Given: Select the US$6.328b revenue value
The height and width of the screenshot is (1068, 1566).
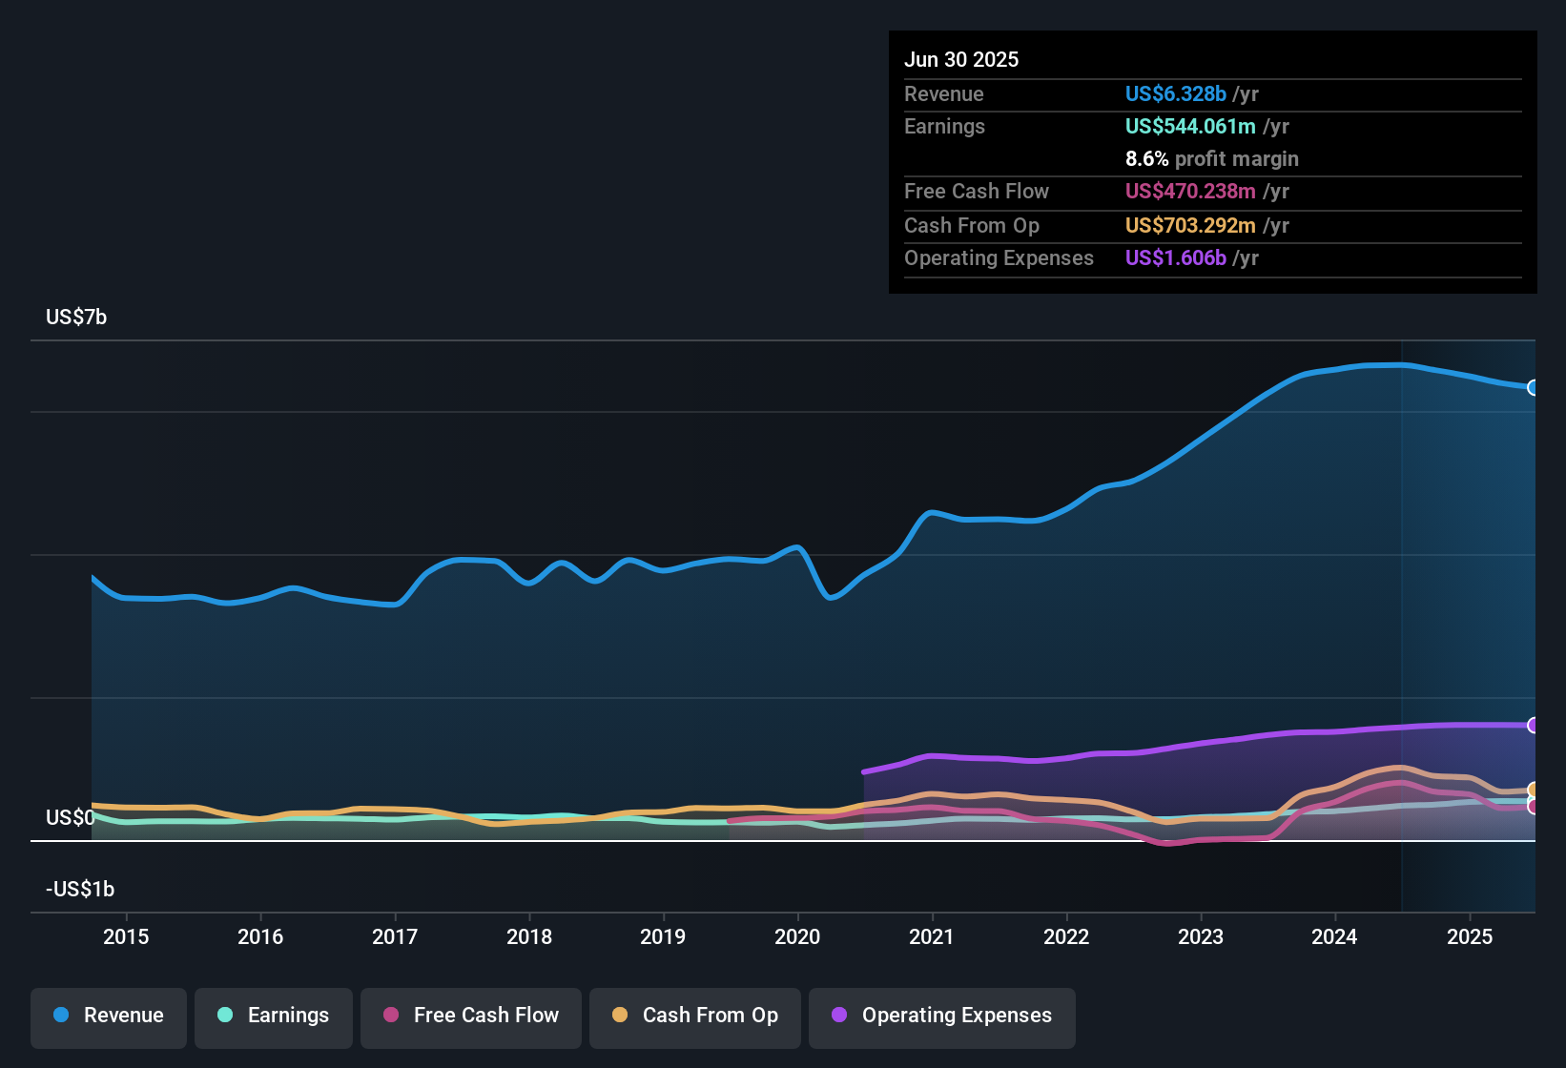Looking at the screenshot, I should pos(1176,93).
